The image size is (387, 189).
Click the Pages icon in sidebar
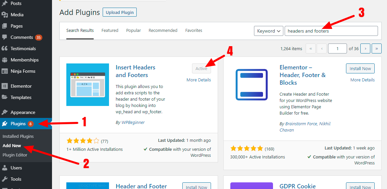pos(5,26)
